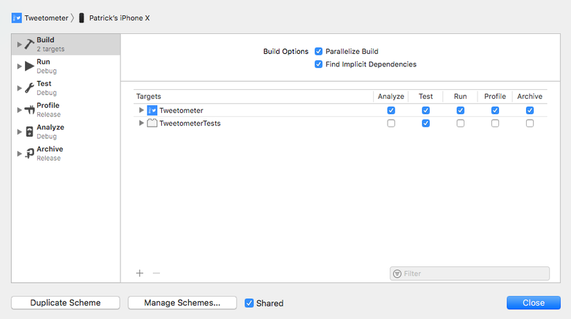Click the add target plus icon

(x=140, y=273)
